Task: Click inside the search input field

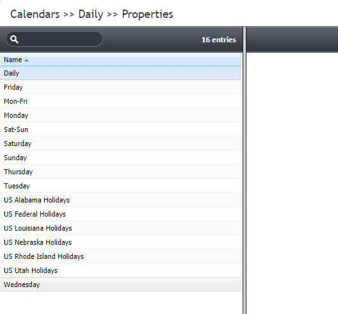Action: point(54,39)
